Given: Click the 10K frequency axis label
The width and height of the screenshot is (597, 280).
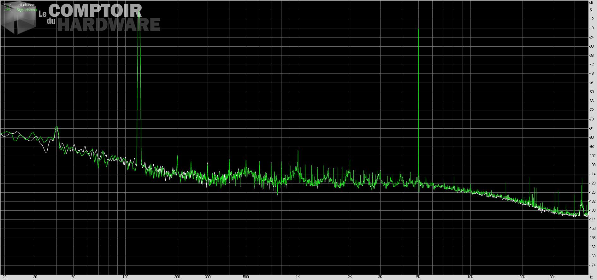Looking at the screenshot, I should (470, 277).
